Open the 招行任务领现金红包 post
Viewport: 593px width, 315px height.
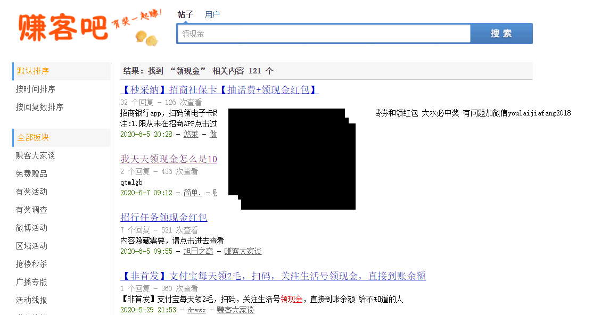[x=163, y=218]
